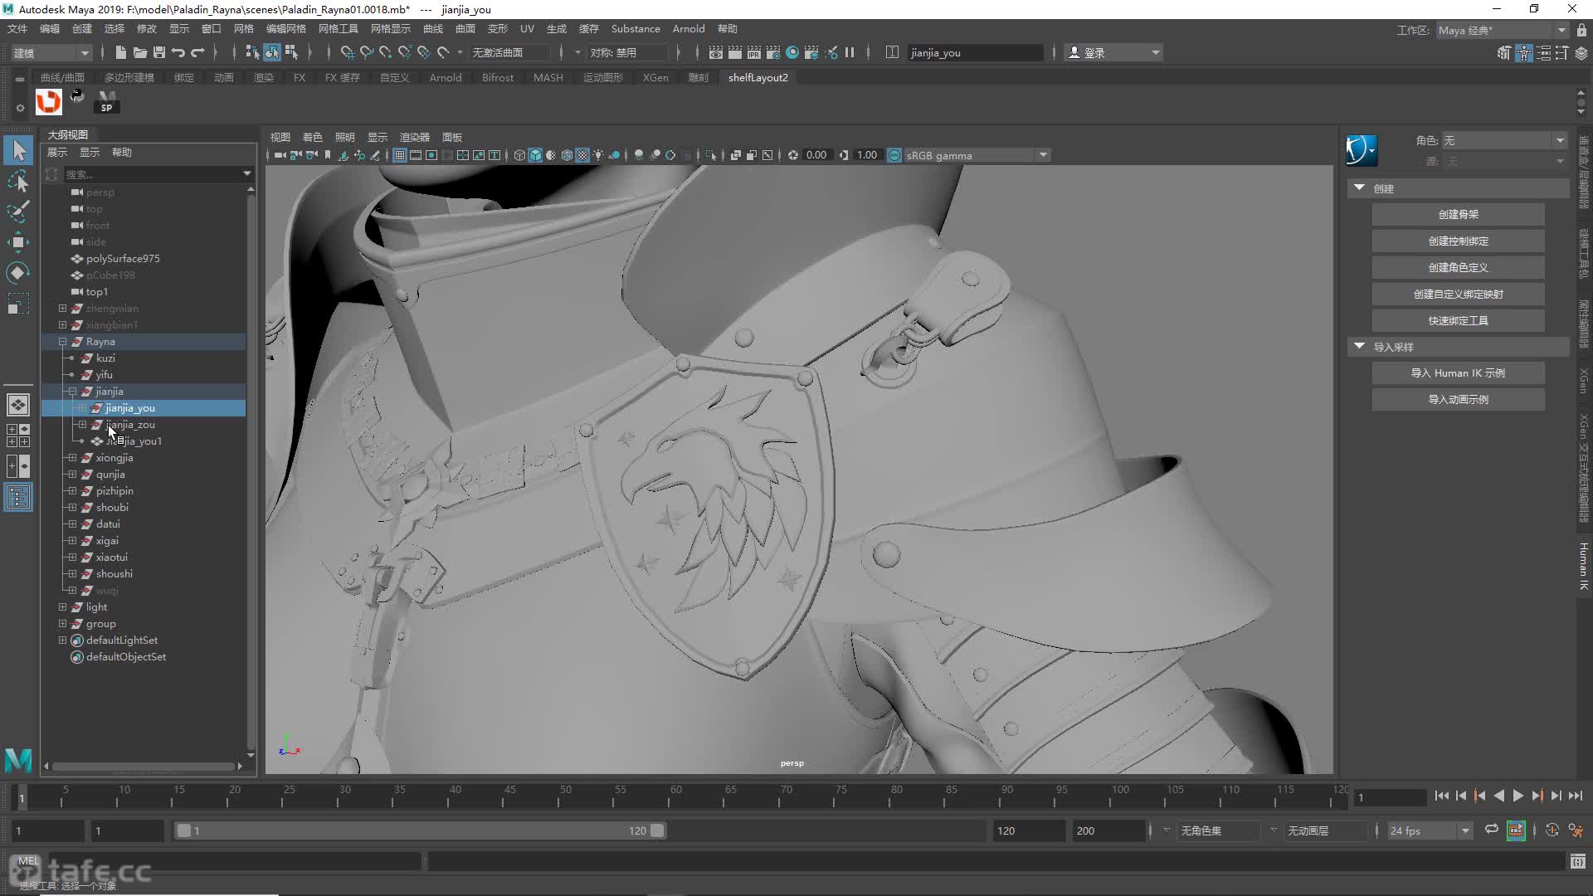Click the 创建控制绑定 button
The height and width of the screenshot is (896, 1593).
[1458, 241]
